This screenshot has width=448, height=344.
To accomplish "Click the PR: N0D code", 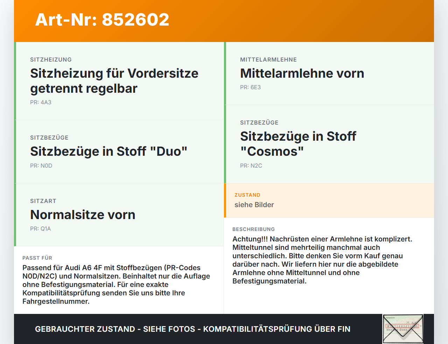I will [41, 166].
